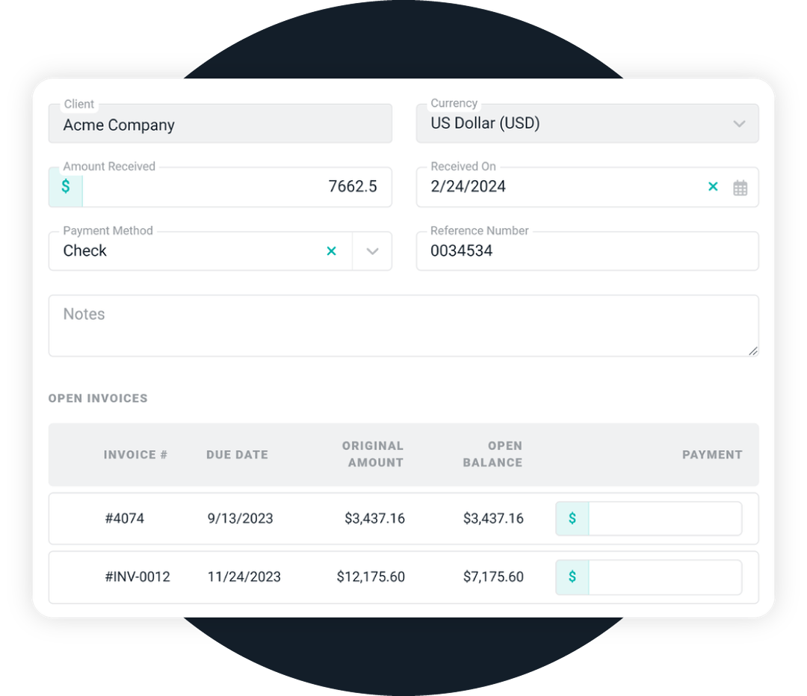The width and height of the screenshot is (807, 696).
Task: Open the calendar picker for Received On
Action: click(740, 187)
